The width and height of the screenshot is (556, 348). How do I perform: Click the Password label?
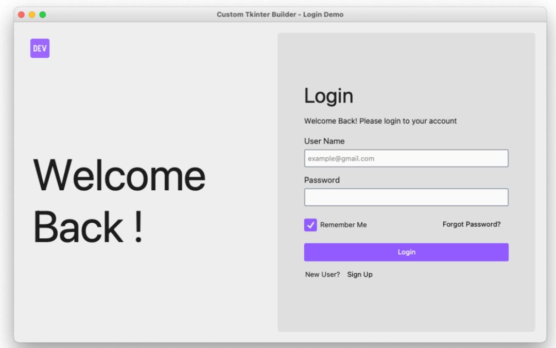point(322,180)
